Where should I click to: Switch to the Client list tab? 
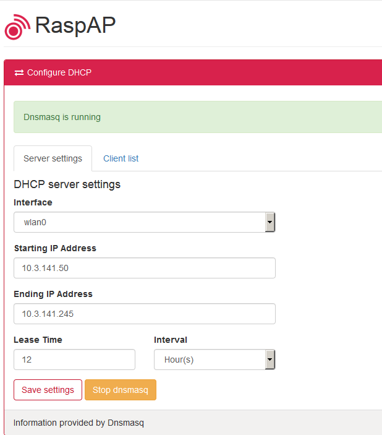click(x=121, y=158)
